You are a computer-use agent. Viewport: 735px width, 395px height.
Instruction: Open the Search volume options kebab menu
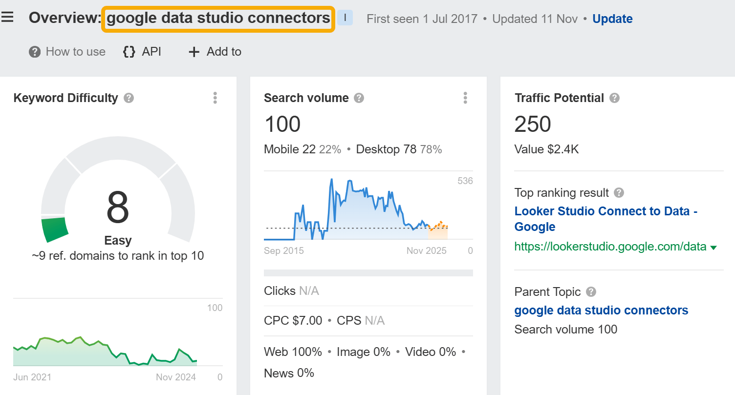(465, 98)
